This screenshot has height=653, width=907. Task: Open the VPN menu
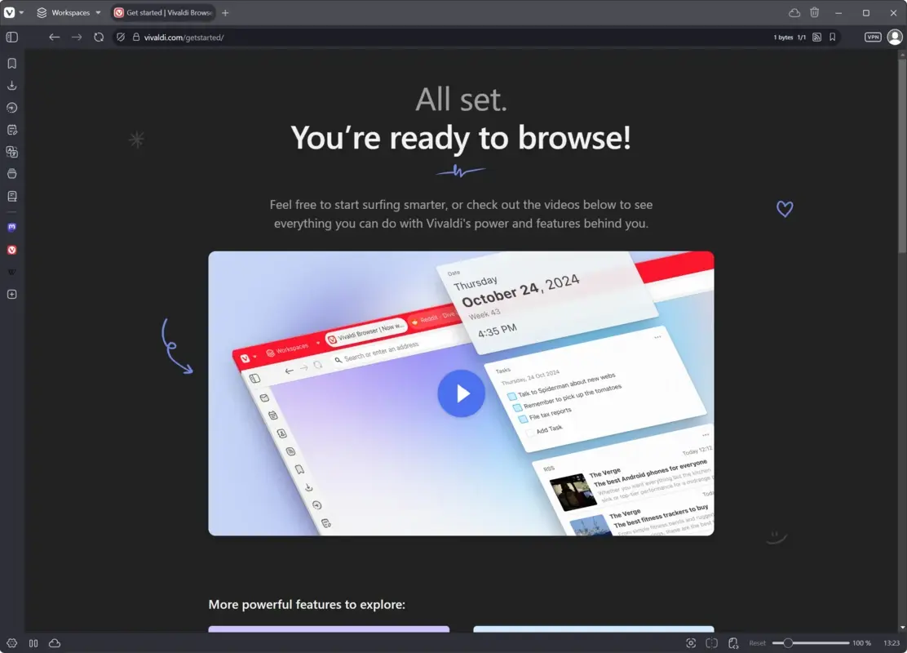[873, 37]
